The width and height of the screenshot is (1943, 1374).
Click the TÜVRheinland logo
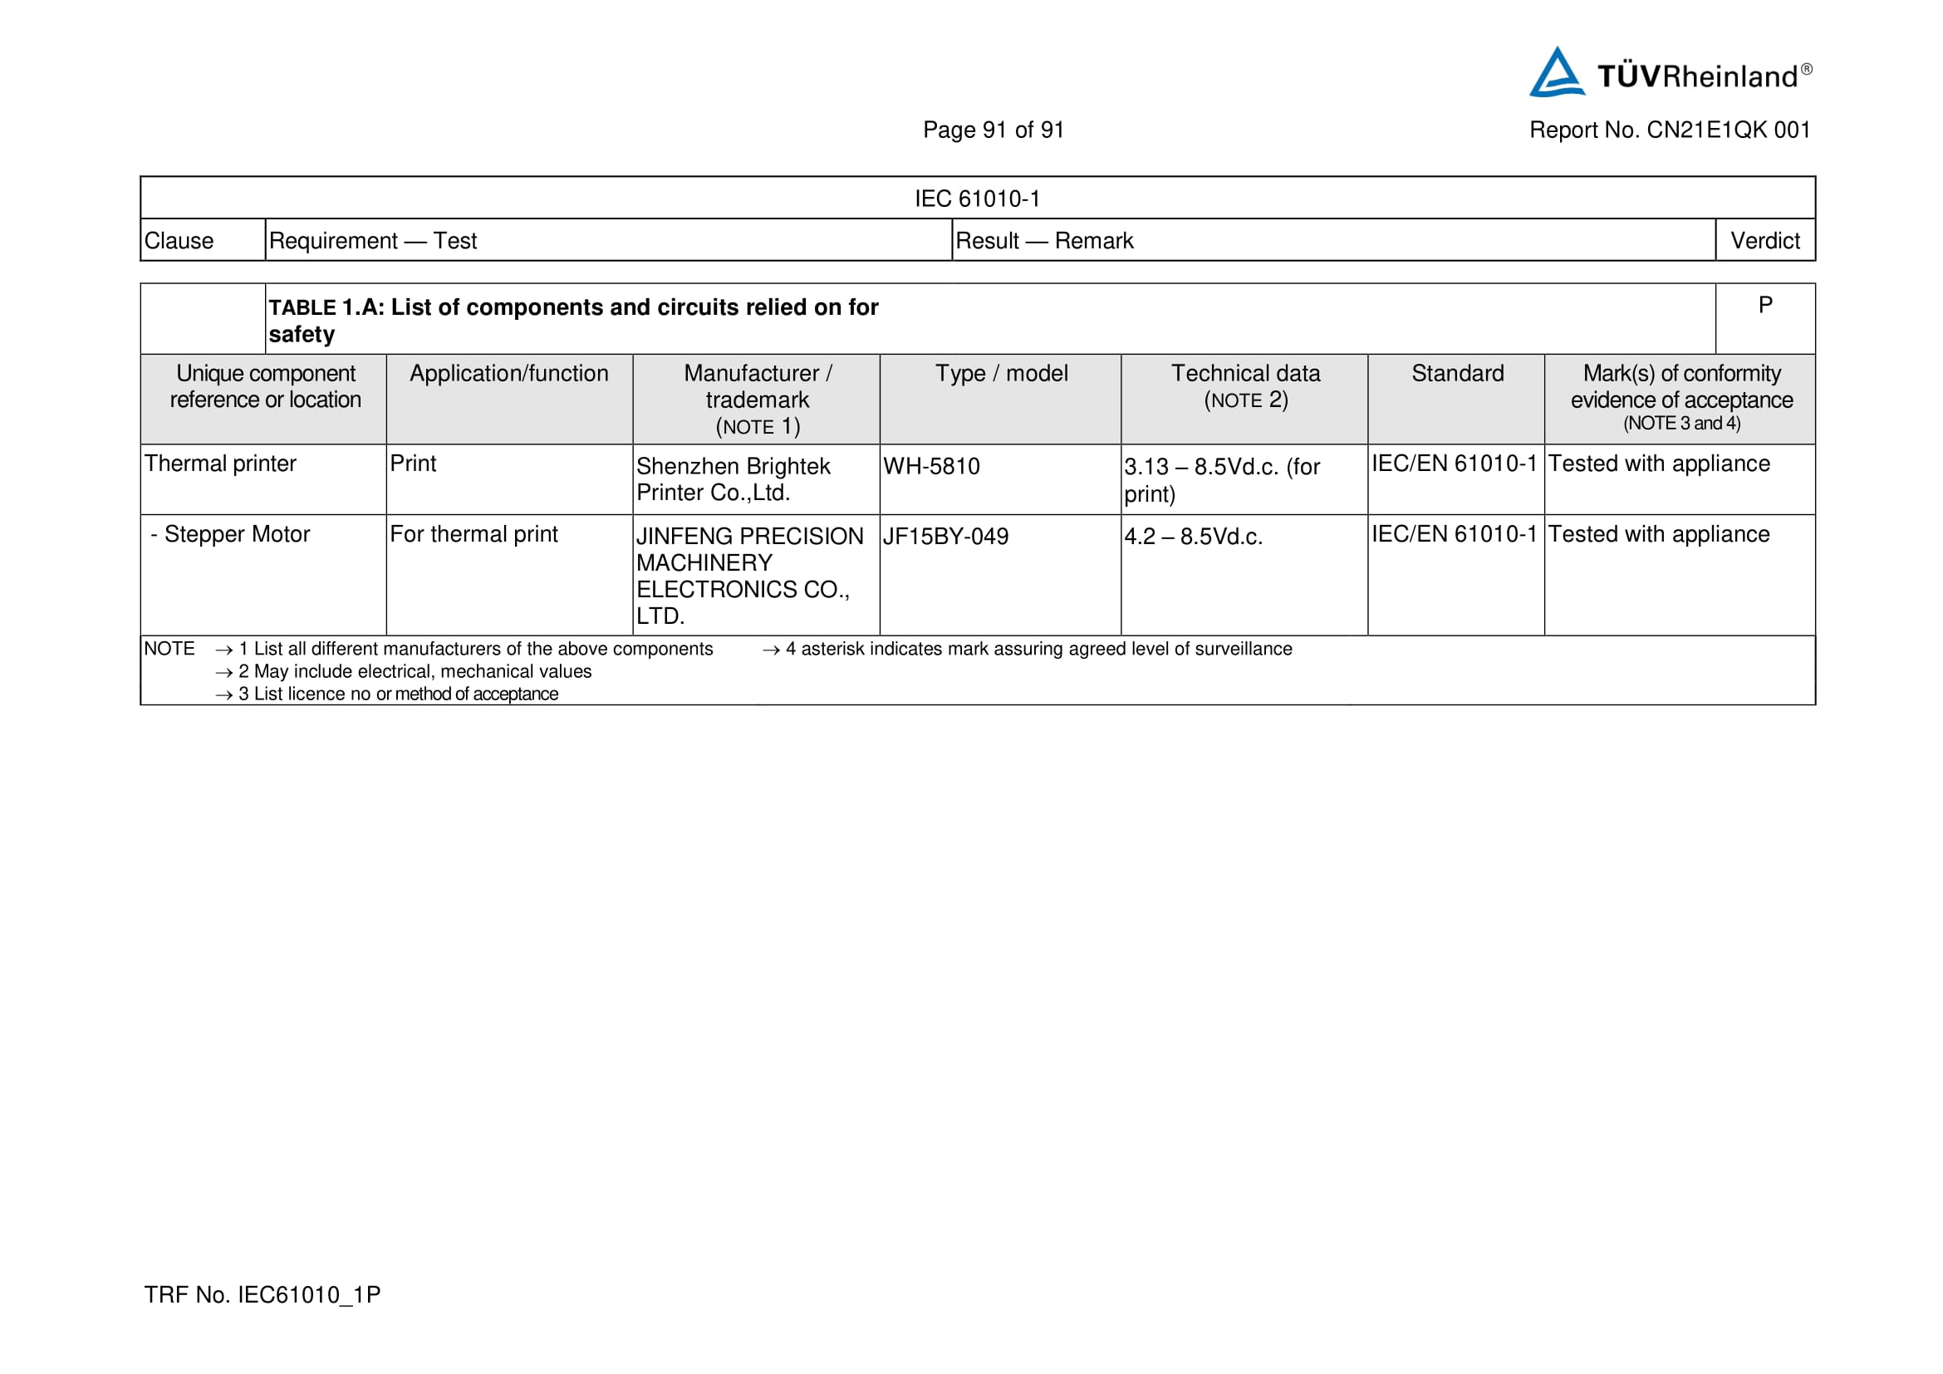tap(1670, 72)
